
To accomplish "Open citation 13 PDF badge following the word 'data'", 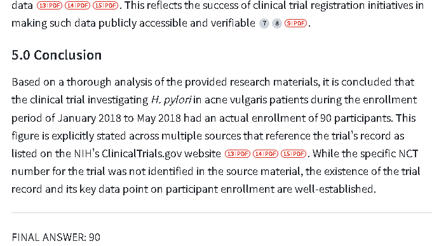I will (x=50, y=5).
